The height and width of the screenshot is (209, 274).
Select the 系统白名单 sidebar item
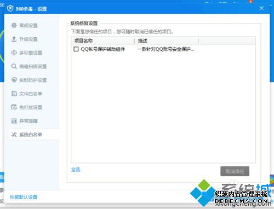[34, 135]
